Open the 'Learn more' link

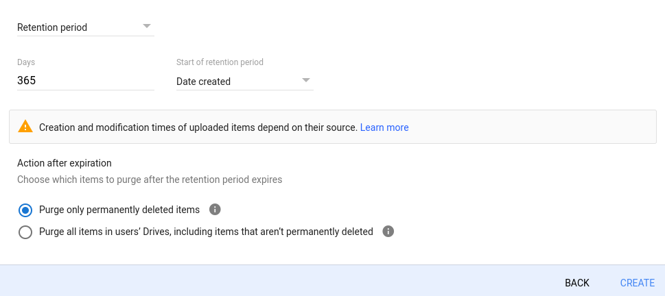tap(384, 127)
